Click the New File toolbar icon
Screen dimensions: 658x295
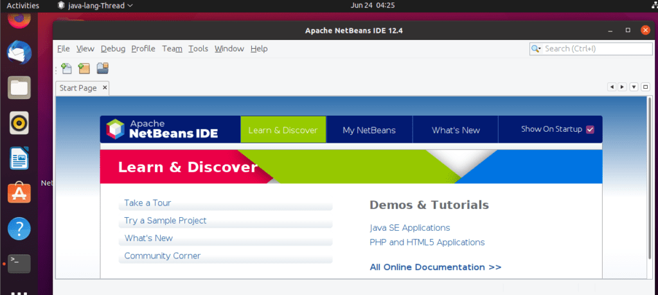click(x=66, y=68)
